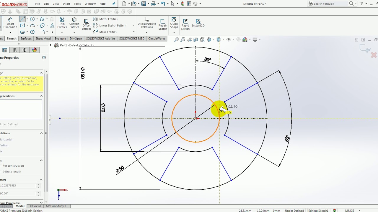Open the Line tool dropdown arrow
This screenshot has width=378, height=212.
(27, 19)
